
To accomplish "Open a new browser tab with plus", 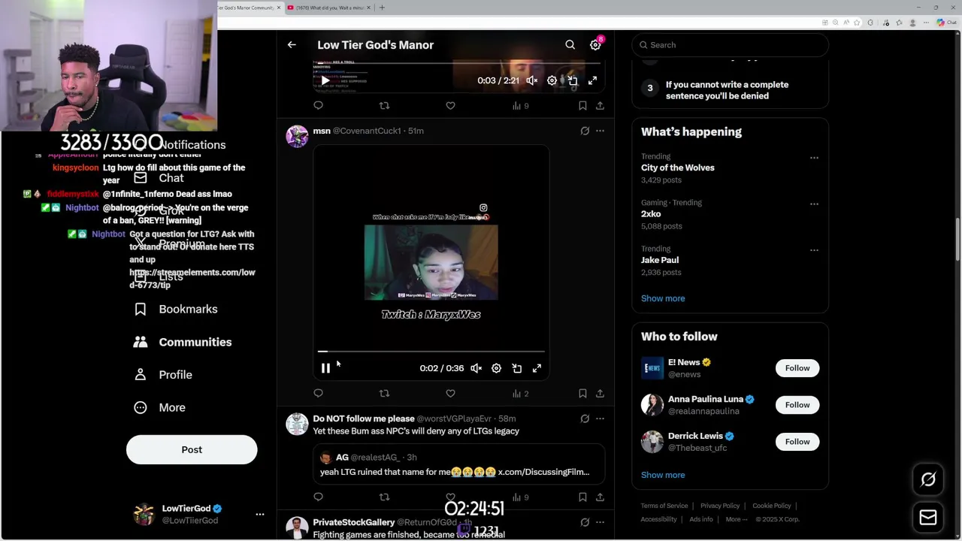I will tap(382, 8).
